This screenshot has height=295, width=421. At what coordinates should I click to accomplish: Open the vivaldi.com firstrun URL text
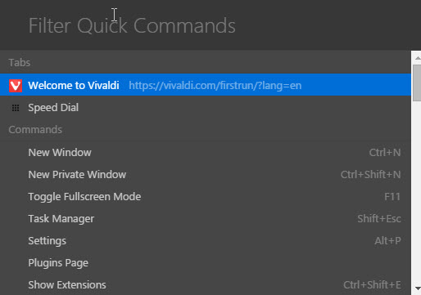pyautogui.click(x=215, y=86)
